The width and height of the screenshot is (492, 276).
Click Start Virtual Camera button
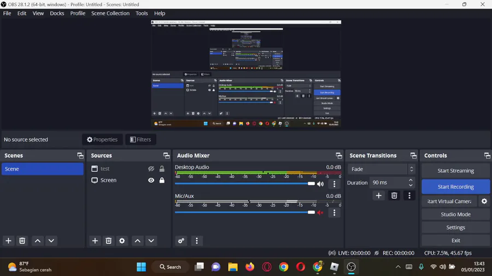[449, 201]
